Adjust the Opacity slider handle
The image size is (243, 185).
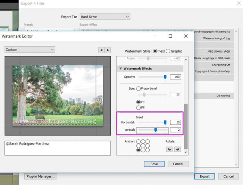tap(165, 77)
